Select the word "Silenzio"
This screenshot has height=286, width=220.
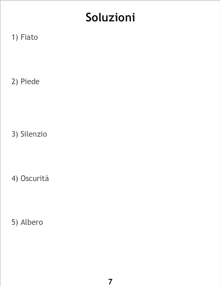click(x=34, y=134)
